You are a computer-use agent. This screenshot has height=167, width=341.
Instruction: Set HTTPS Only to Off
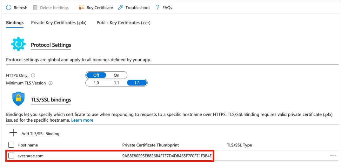[x=96, y=75]
